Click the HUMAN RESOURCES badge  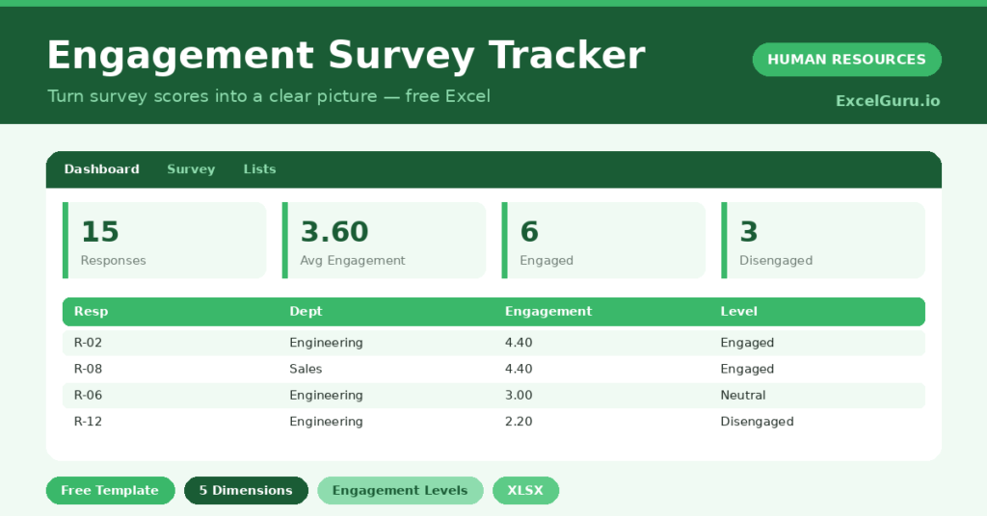[846, 59]
